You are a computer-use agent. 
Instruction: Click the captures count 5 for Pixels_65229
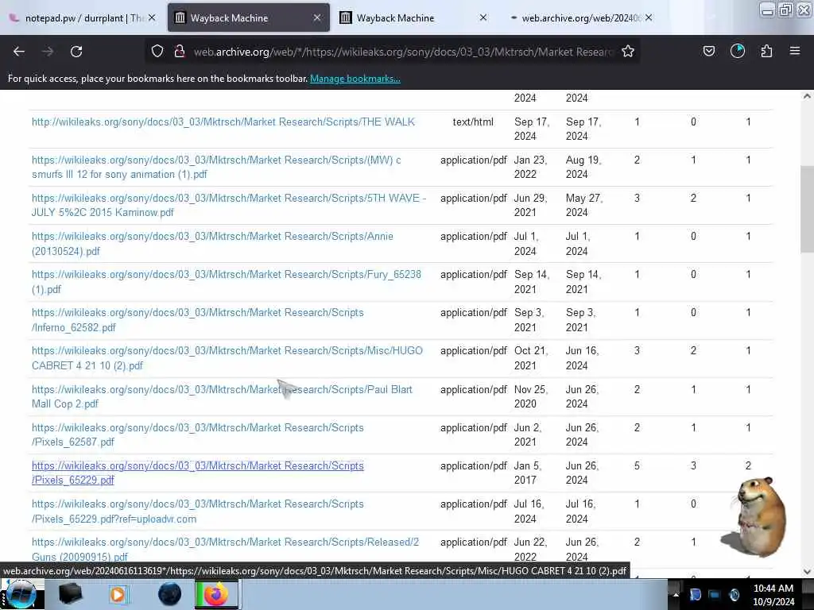click(637, 465)
